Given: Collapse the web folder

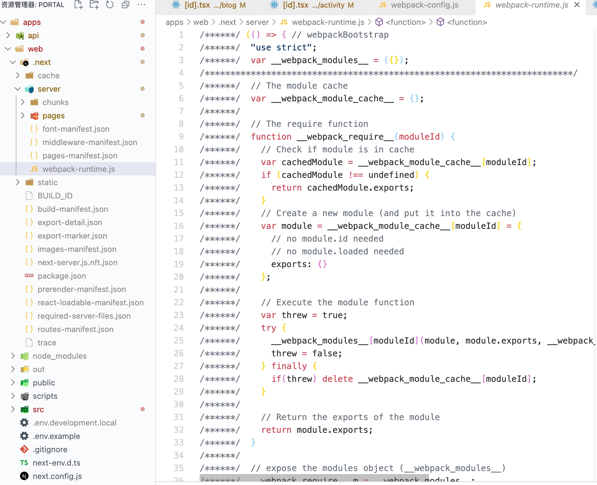Looking at the screenshot, I should 8,49.
